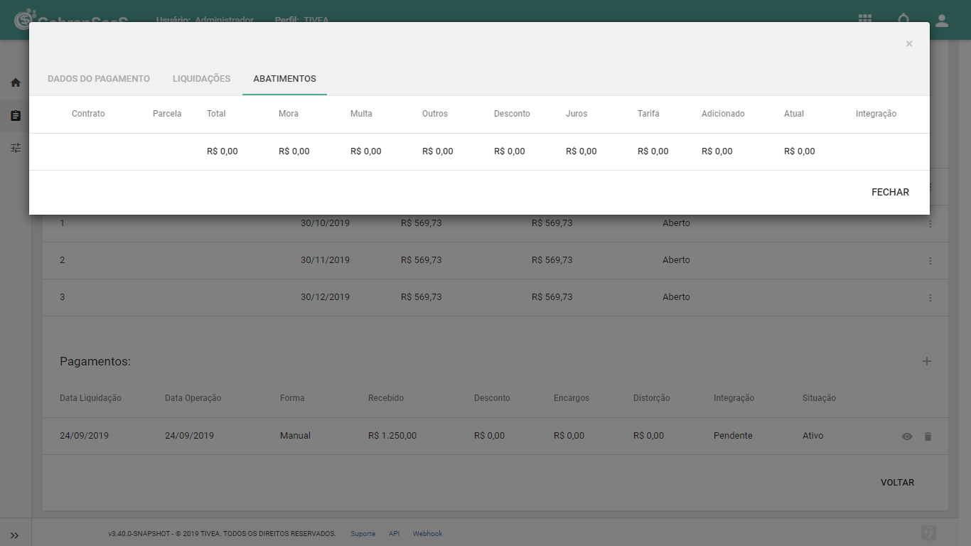Open the user account profile icon
Screen dimensions: 971x546
[x=942, y=20]
